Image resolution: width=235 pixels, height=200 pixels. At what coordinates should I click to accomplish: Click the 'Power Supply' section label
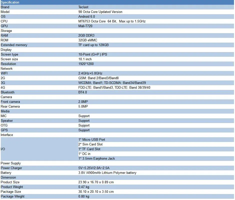click(x=11, y=163)
